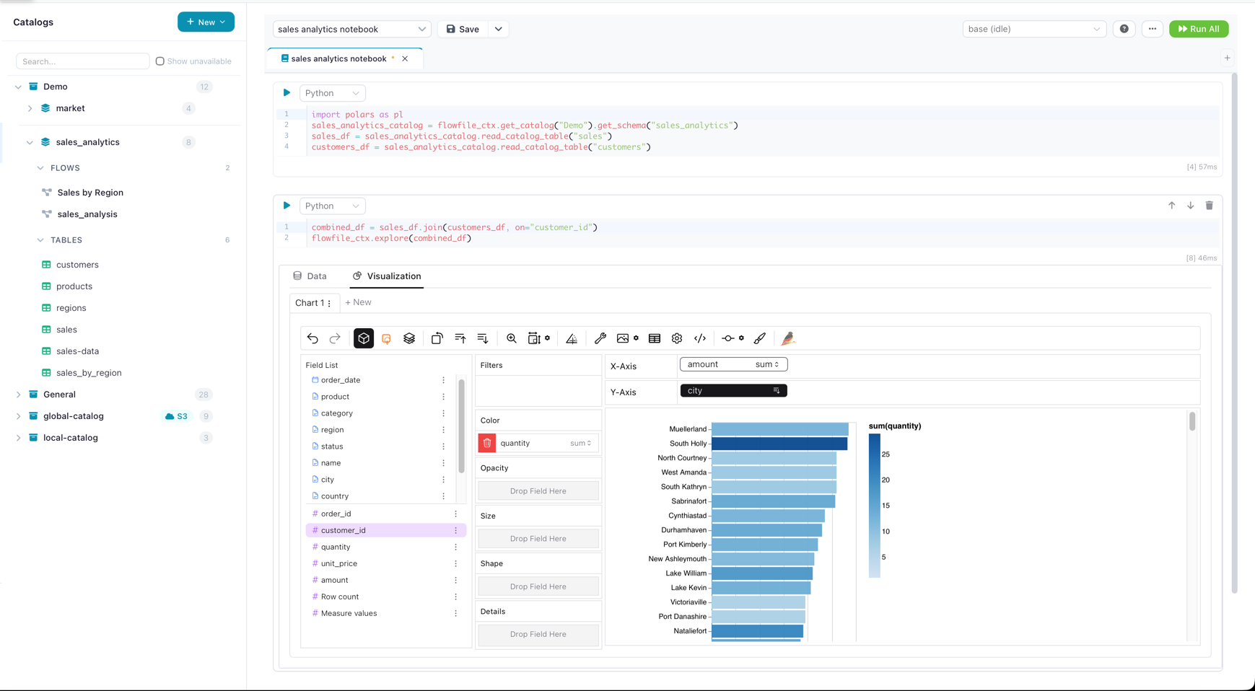Viewport: 1255px width, 691px height.
Task: Open the help question mark icon
Action: pyautogui.click(x=1124, y=29)
